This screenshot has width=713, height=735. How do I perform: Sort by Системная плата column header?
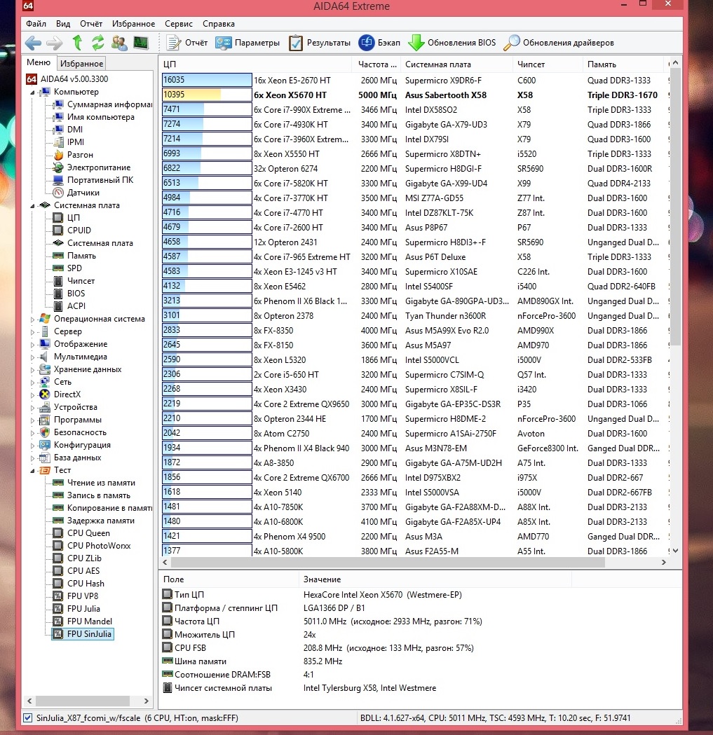pyautogui.click(x=456, y=64)
